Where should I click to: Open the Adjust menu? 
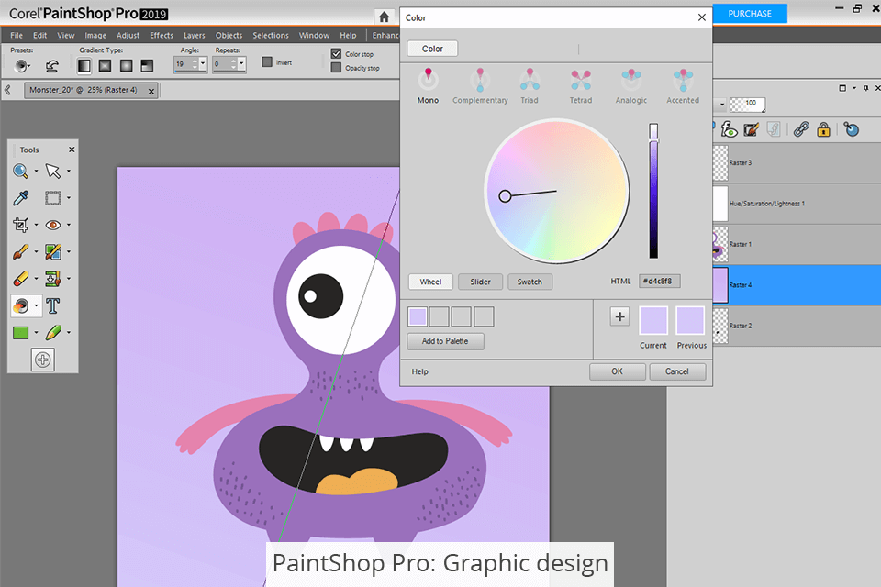(128, 35)
